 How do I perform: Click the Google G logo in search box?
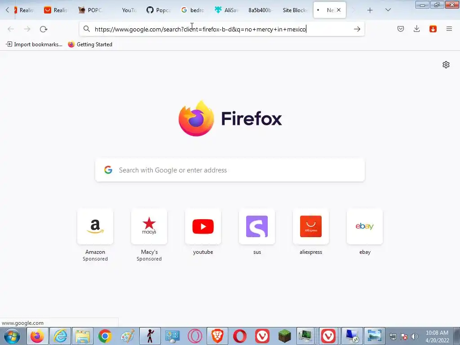(x=108, y=170)
